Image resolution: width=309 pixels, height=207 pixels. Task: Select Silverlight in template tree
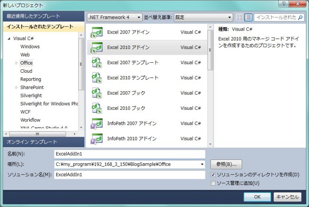click(31, 96)
